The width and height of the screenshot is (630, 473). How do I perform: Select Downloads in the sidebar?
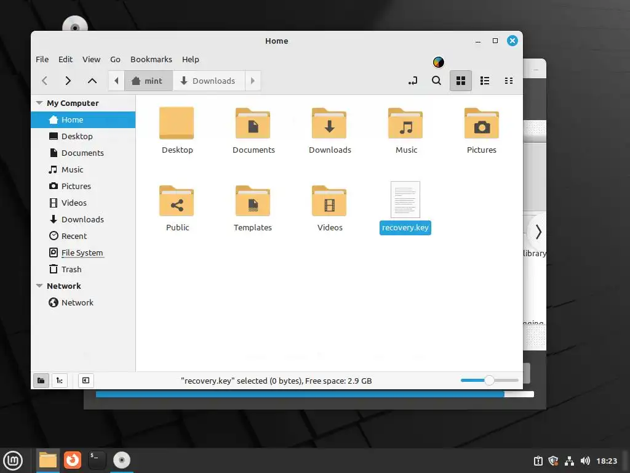[x=83, y=220]
